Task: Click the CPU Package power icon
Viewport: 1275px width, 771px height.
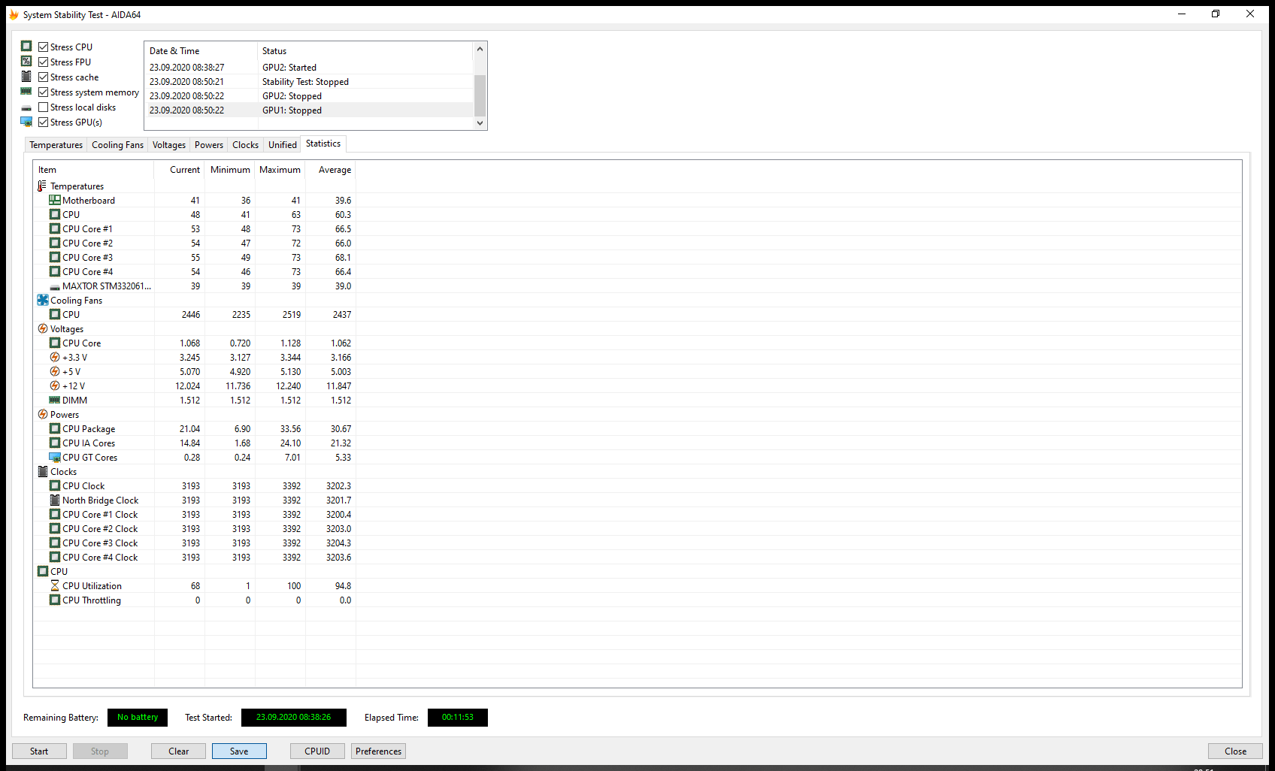Action: pos(55,428)
